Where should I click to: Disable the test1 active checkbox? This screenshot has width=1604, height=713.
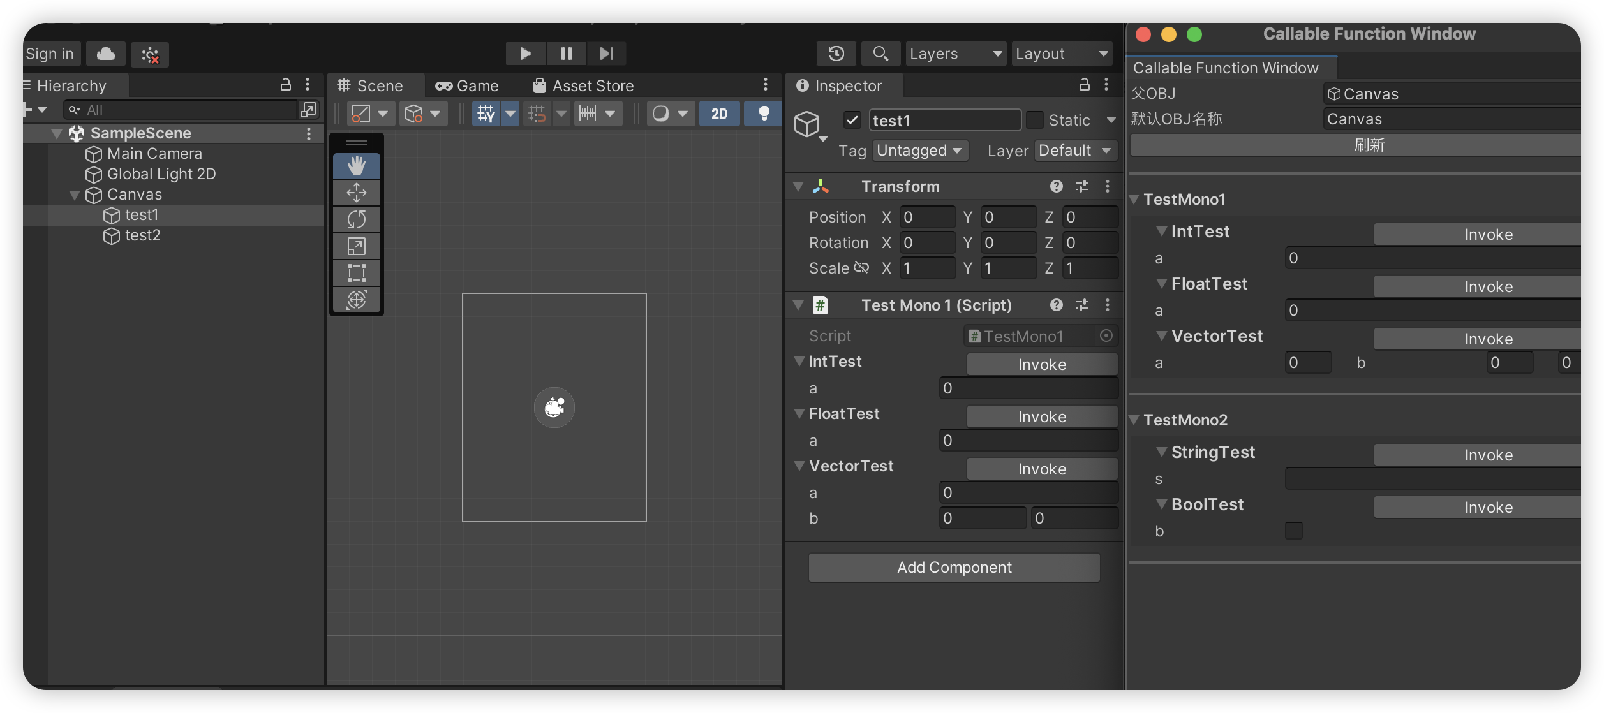[852, 120]
